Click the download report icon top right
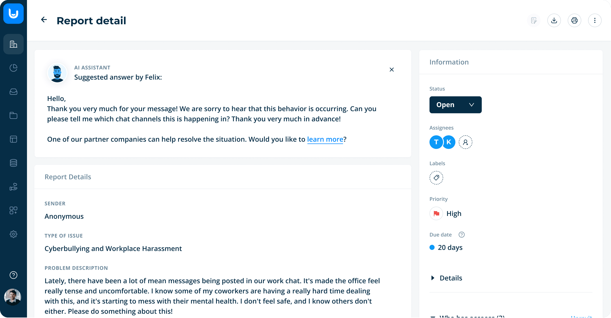 pyautogui.click(x=554, y=20)
